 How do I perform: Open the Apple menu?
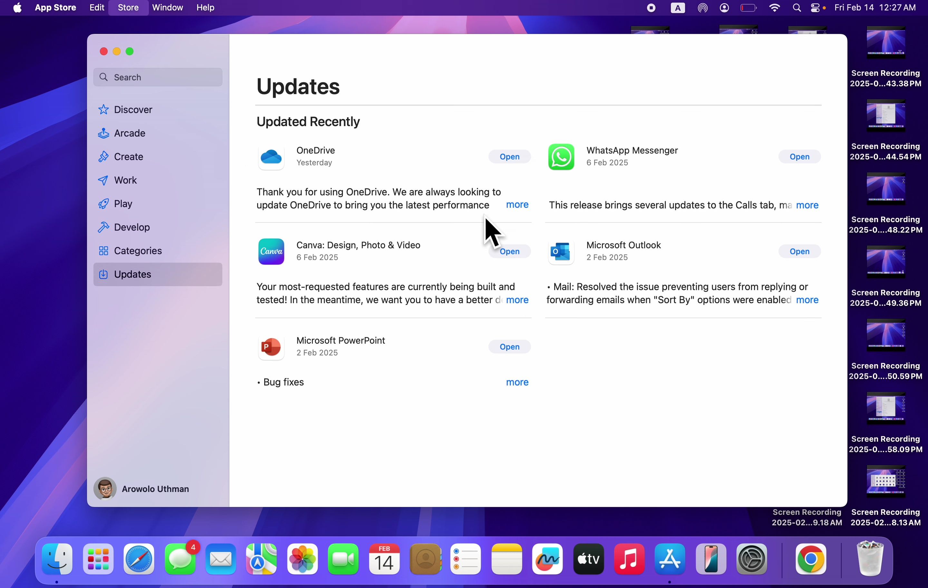coord(17,8)
